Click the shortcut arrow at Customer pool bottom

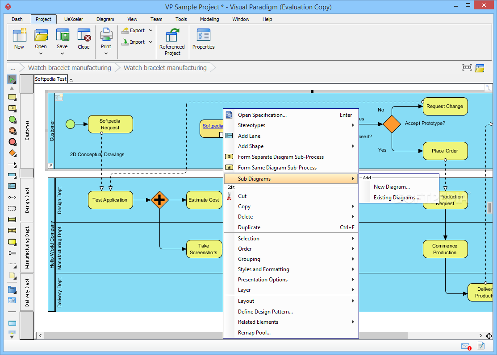(51, 165)
